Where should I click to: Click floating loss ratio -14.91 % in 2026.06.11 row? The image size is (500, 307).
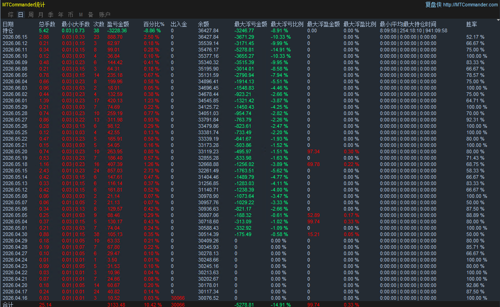(x=280, y=50)
